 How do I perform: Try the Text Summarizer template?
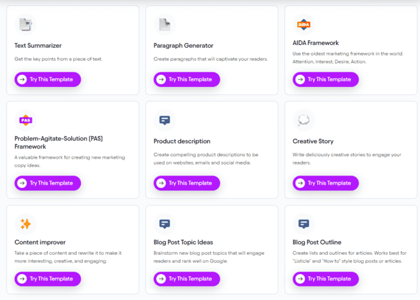48,79
